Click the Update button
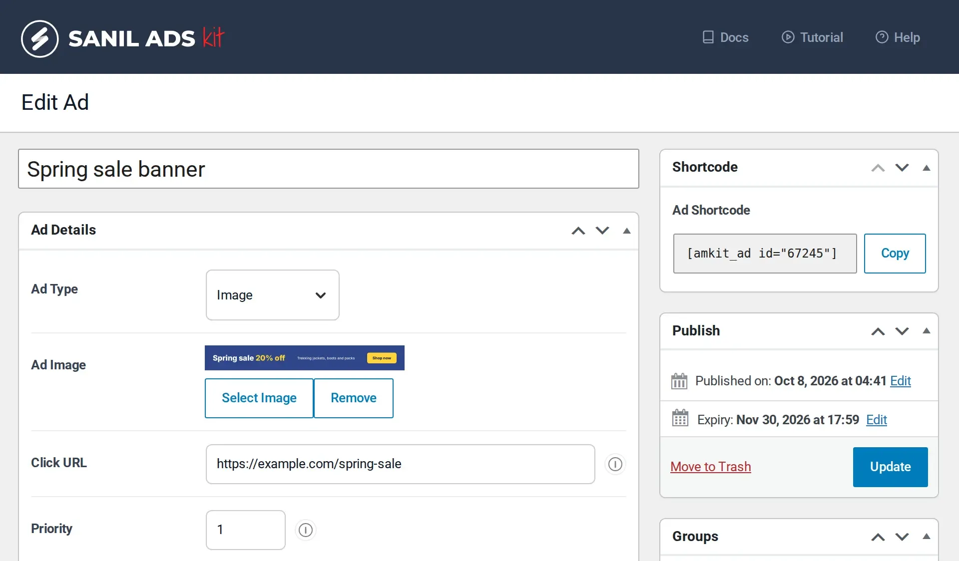The width and height of the screenshot is (959, 561). click(x=891, y=467)
